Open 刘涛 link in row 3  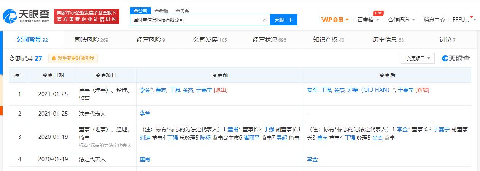point(145,138)
